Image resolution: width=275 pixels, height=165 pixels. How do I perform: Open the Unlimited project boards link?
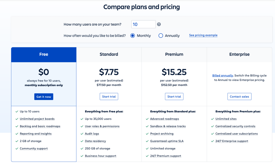(x=37, y=119)
